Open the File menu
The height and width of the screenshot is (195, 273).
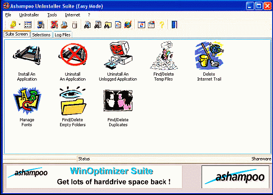click(8, 15)
